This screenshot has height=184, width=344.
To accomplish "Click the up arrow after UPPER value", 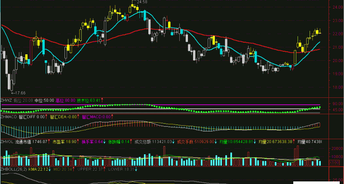I will 104,169.
